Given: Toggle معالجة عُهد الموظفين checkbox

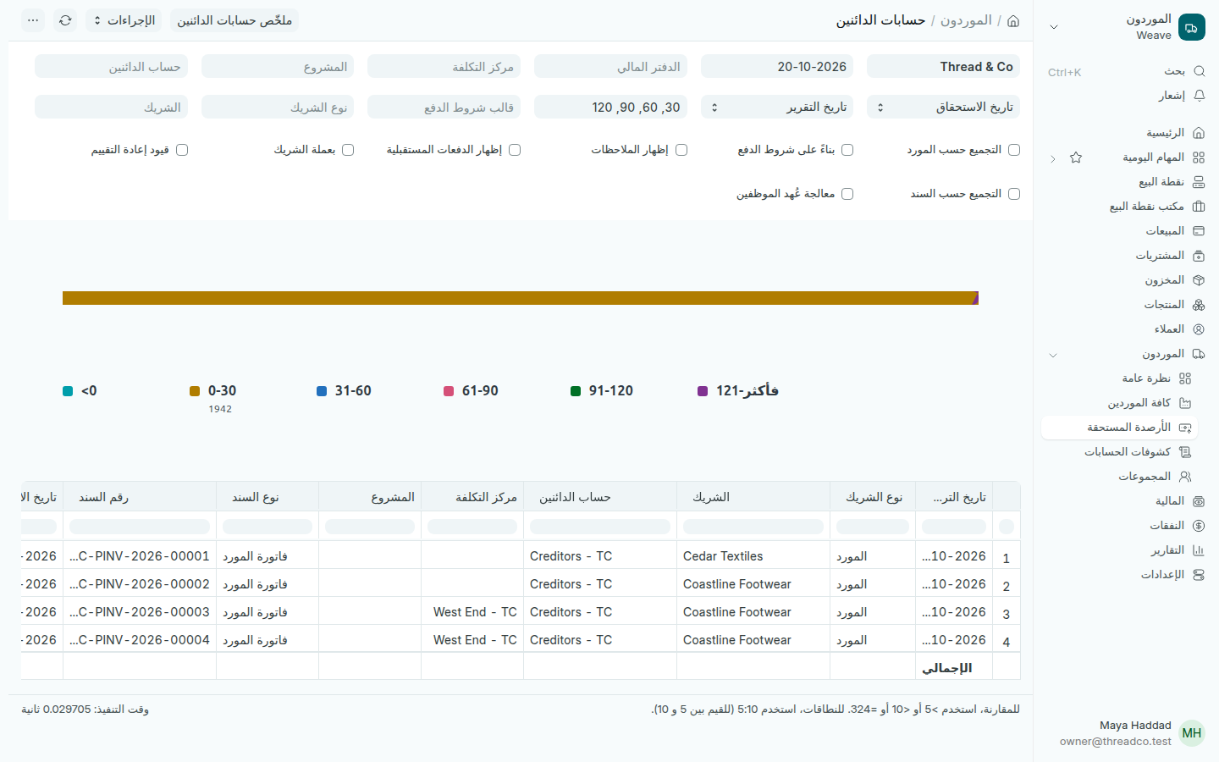Looking at the screenshot, I should coord(847,194).
